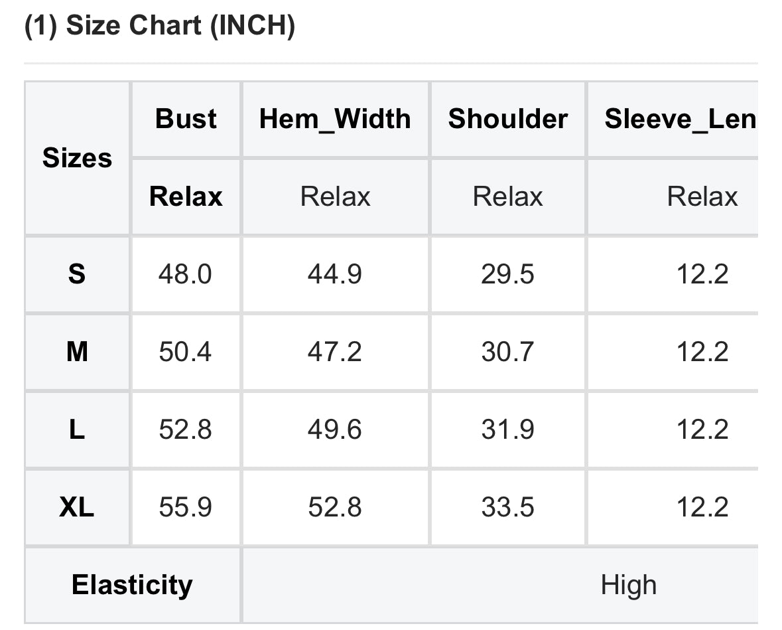Select the Sizes column header
The height and width of the screenshot is (630, 782).
pos(77,158)
